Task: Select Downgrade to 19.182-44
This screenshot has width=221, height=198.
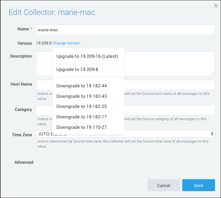Action: click(x=81, y=86)
